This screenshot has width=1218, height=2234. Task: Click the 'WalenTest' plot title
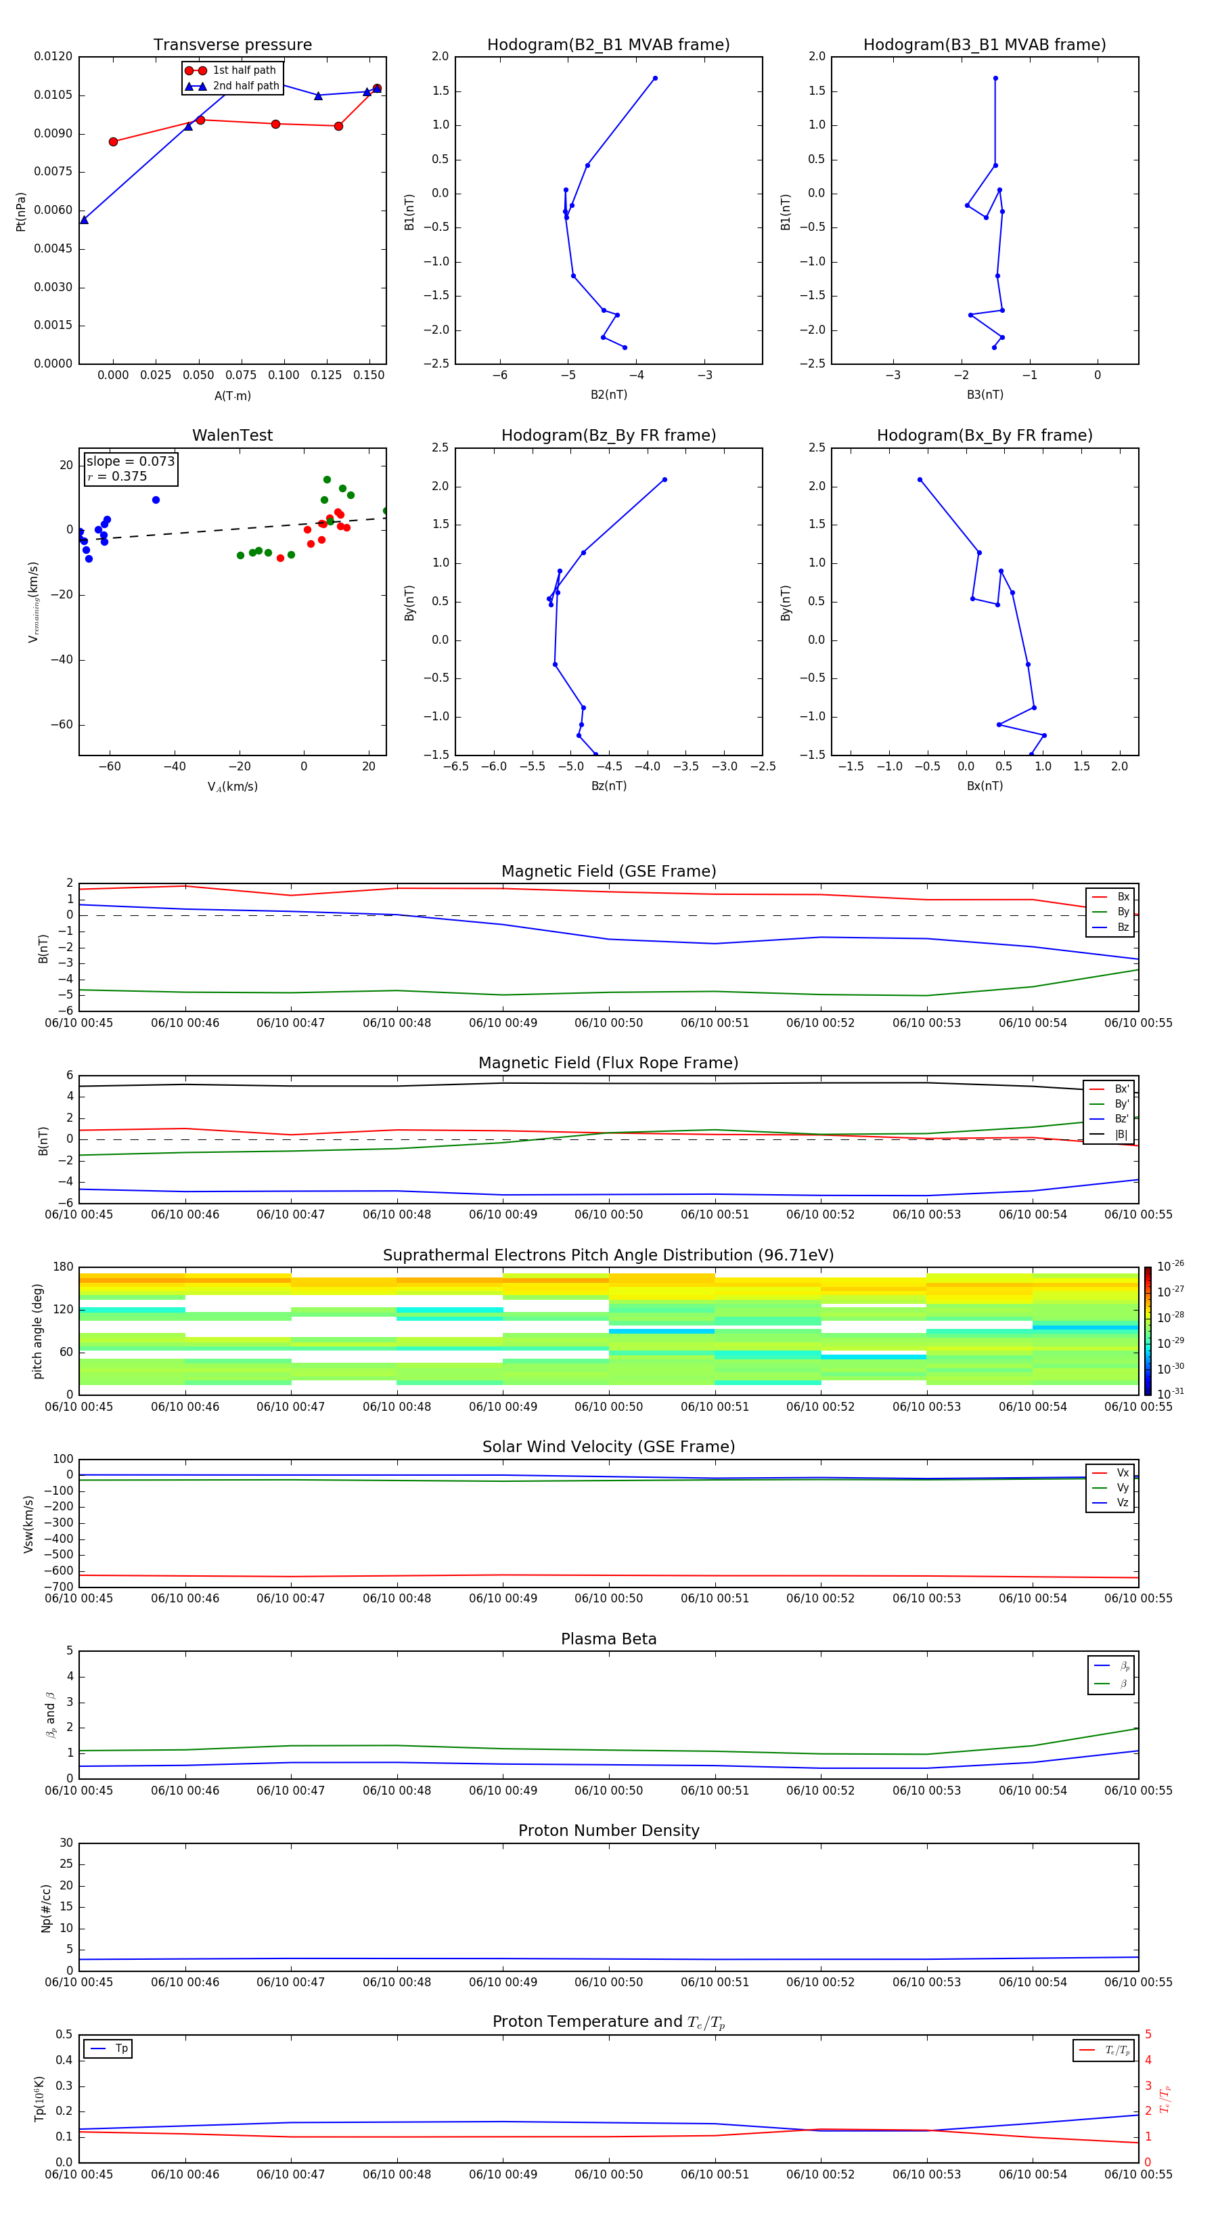[x=232, y=435]
